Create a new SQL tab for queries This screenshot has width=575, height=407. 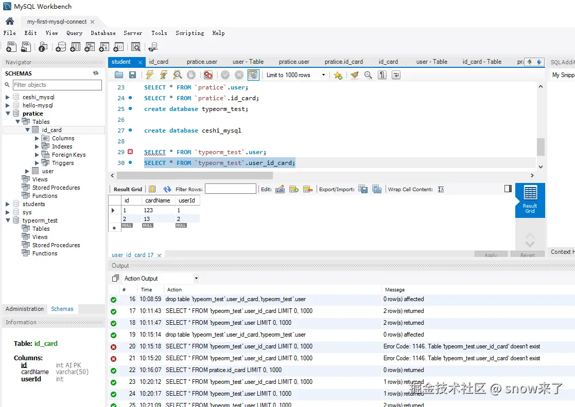pos(11,46)
